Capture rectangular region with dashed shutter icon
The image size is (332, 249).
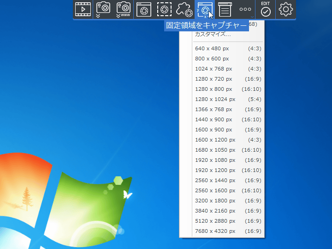pos(164,9)
